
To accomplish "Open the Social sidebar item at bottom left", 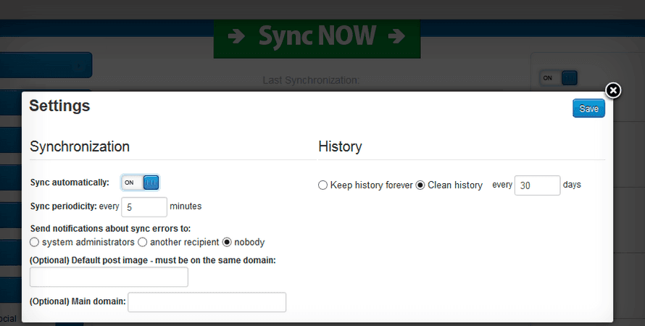I will (x=9, y=319).
